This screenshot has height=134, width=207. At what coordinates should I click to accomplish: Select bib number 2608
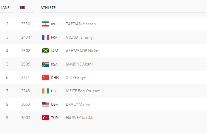(x=26, y=51)
